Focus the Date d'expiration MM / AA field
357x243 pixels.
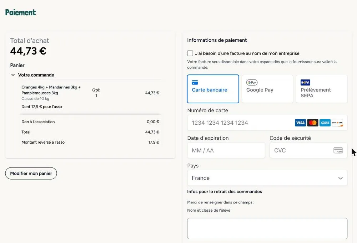[226, 150]
